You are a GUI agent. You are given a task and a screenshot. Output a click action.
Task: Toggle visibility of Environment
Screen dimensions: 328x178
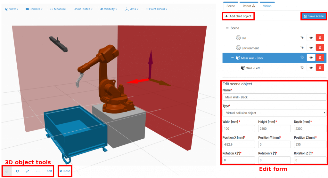click(311, 48)
